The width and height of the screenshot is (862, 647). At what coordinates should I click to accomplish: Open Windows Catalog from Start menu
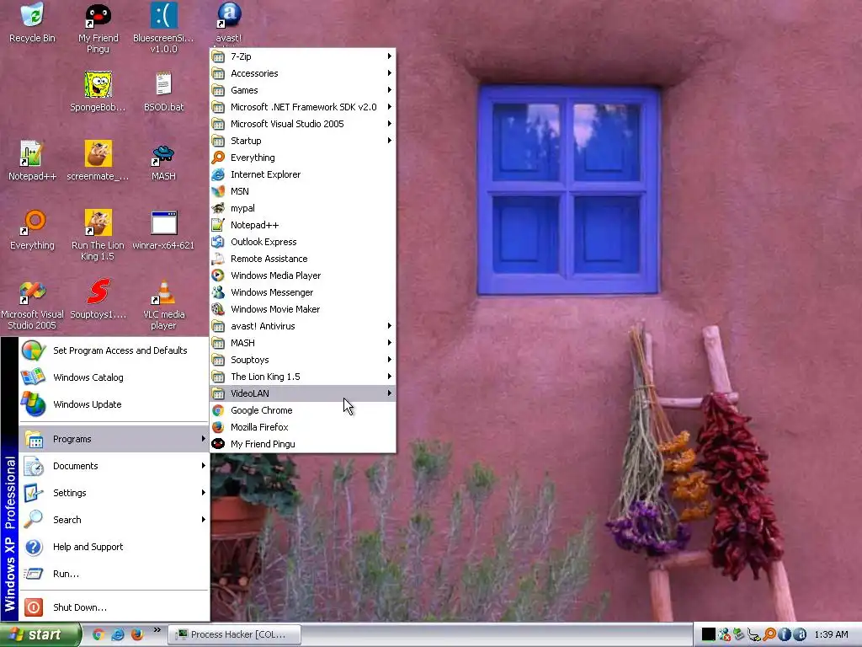114,377
